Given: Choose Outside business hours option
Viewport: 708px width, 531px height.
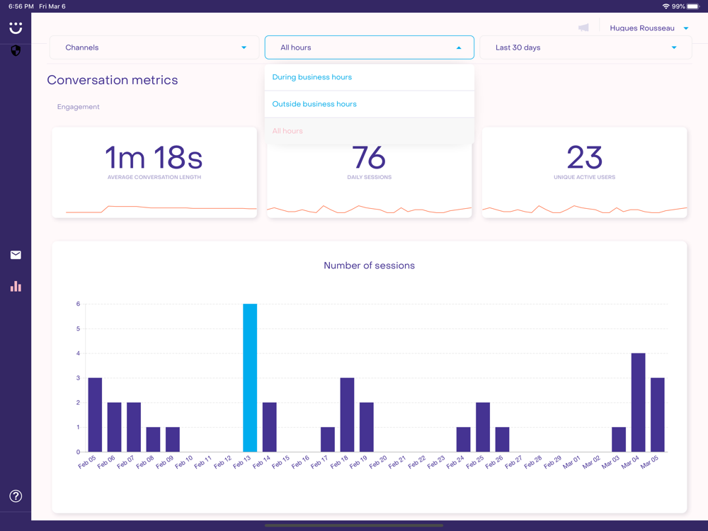Looking at the screenshot, I should point(369,104).
